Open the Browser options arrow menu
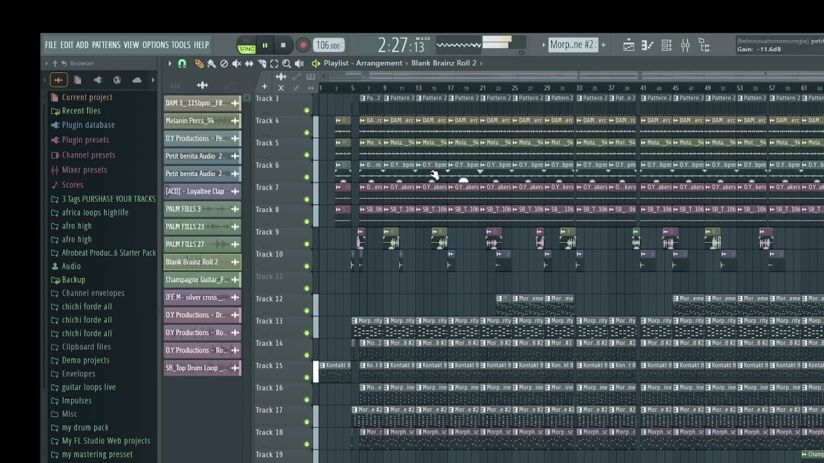824x463 pixels. [x=46, y=63]
